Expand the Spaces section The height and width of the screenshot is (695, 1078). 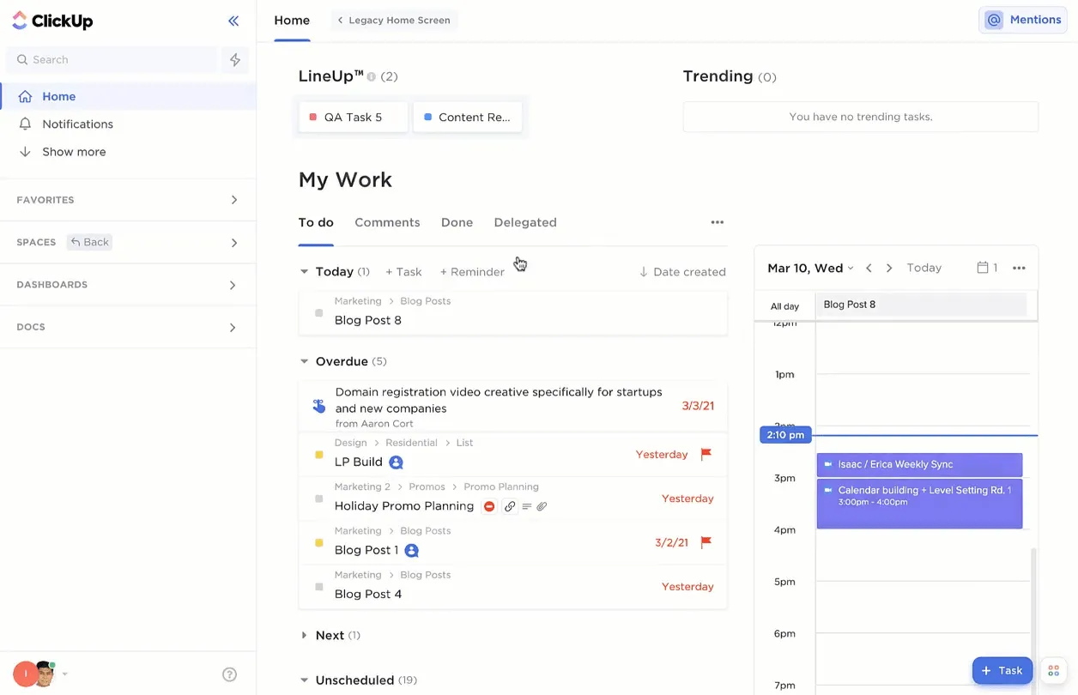tap(233, 243)
